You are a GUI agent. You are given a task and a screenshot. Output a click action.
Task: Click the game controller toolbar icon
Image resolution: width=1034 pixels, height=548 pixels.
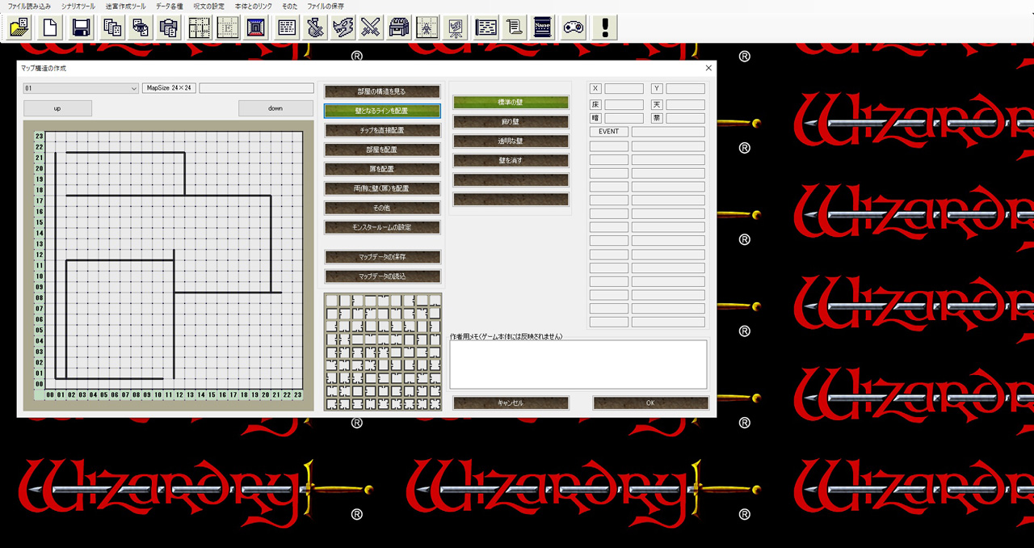(574, 27)
